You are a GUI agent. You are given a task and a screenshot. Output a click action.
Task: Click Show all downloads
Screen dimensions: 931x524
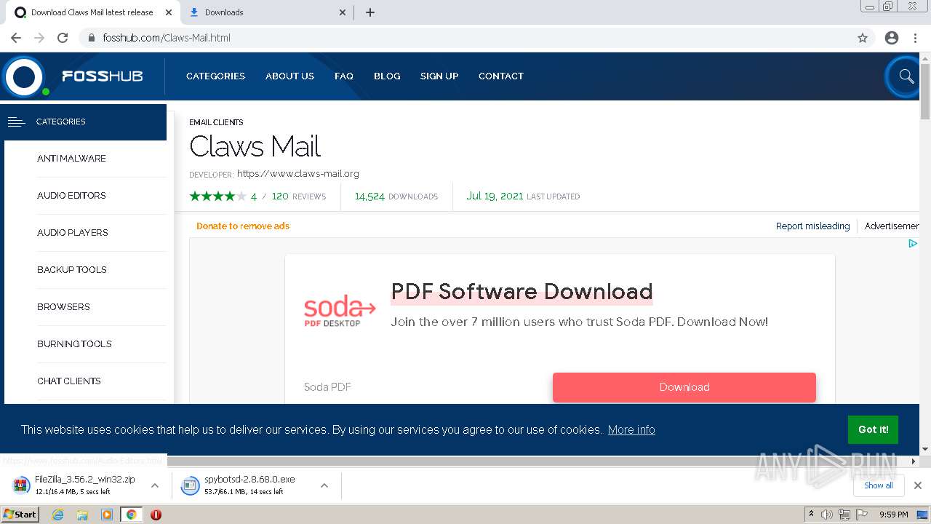click(x=879, y=485)
